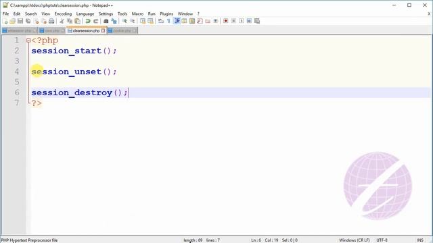This screenshot has width=433, height=243.
Task: Switch to the cookie.php tab
Action: click(122, 30)
